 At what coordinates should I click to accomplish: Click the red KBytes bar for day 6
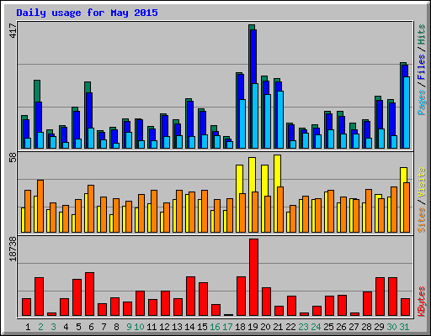point(89,294)
